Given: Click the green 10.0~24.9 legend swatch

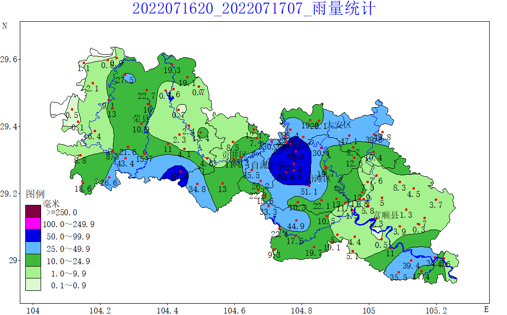Looking at the screenshot, I should pos(34,261).
